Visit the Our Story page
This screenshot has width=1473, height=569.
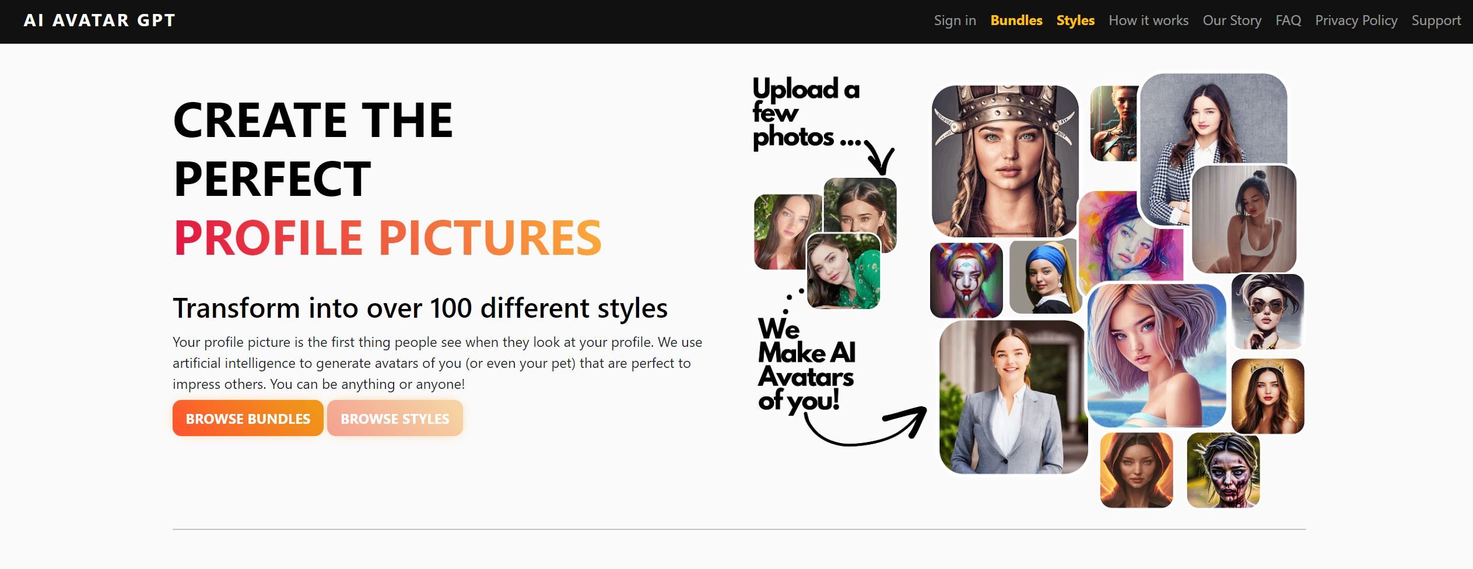tap(1232, 20)
